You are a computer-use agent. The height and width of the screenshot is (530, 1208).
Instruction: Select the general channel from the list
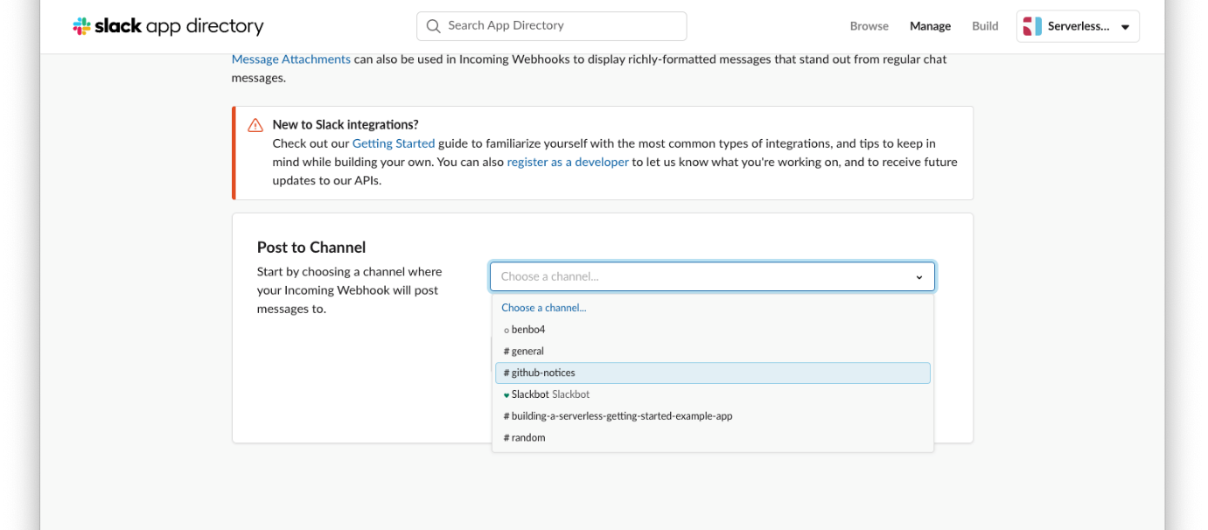coord(528,351)
